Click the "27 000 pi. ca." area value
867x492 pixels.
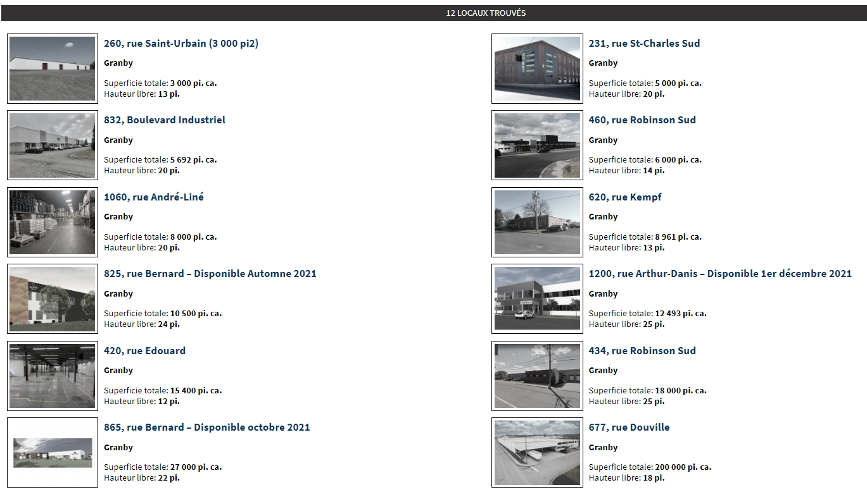[196, 467]
